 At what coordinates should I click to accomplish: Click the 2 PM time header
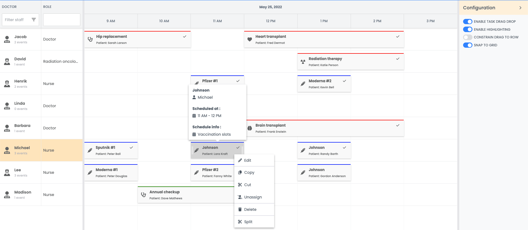click(377, 21)
